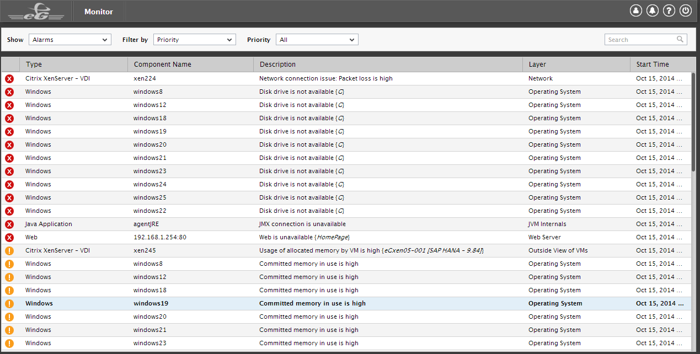700x354 pixels.
Task: Click the 'JVM Internals' layer cell
Action: click(547, 224)
